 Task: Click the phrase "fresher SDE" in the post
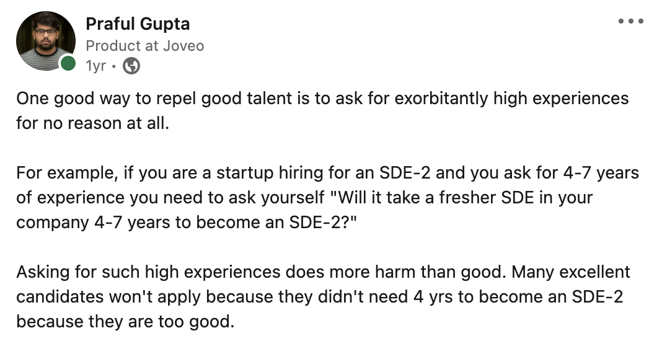click(x=474, y=198)
